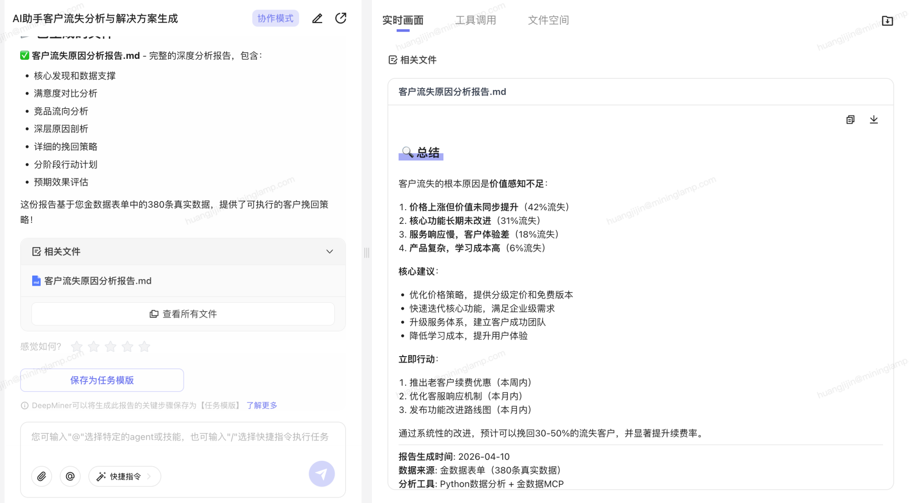Click the message input text field
The image size is (909, 503).
click(181, 438)
